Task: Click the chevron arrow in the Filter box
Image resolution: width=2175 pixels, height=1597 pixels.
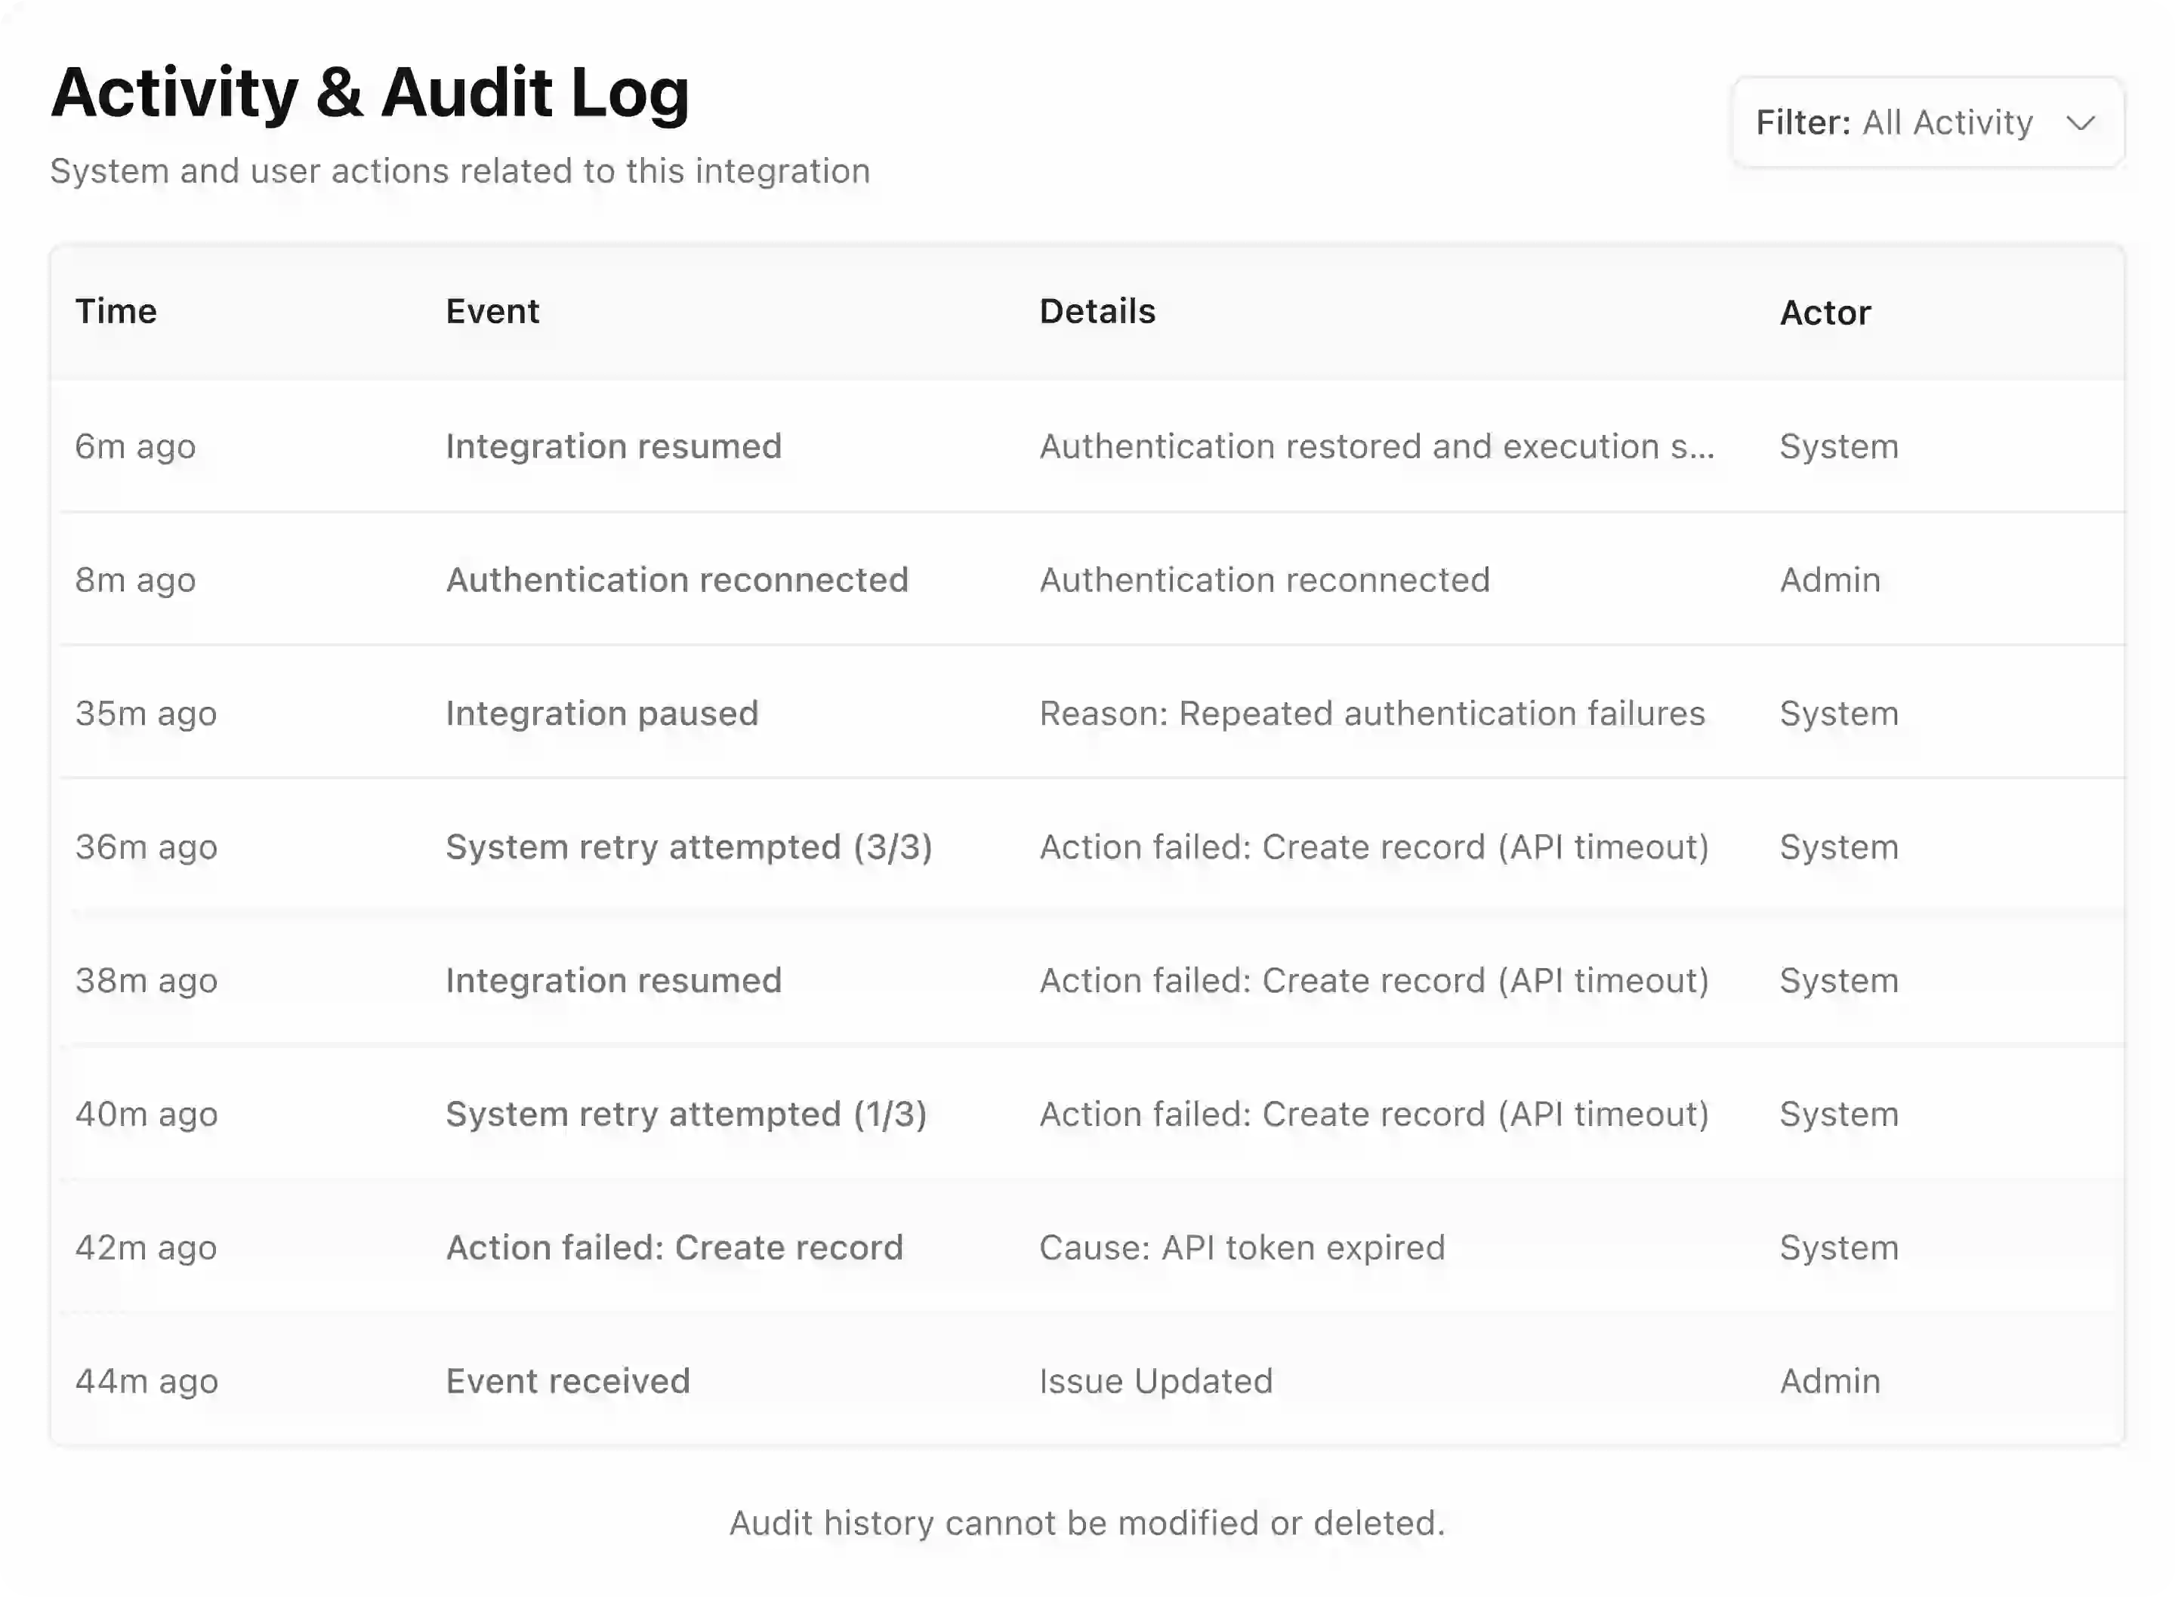Action: point(2079,124)
